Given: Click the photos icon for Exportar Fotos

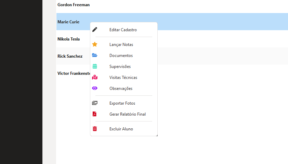Looking at the screenshot, I should click(95, 103).
